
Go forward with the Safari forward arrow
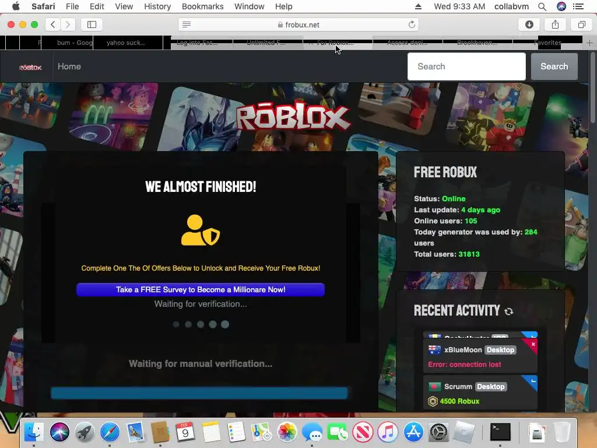pyautogui.click(x=68, y=24)
